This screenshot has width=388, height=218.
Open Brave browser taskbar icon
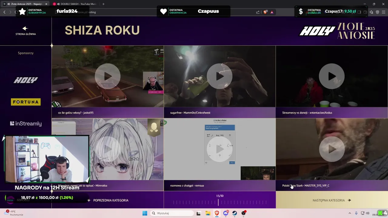pyautogui.click(x=217, y=213)
